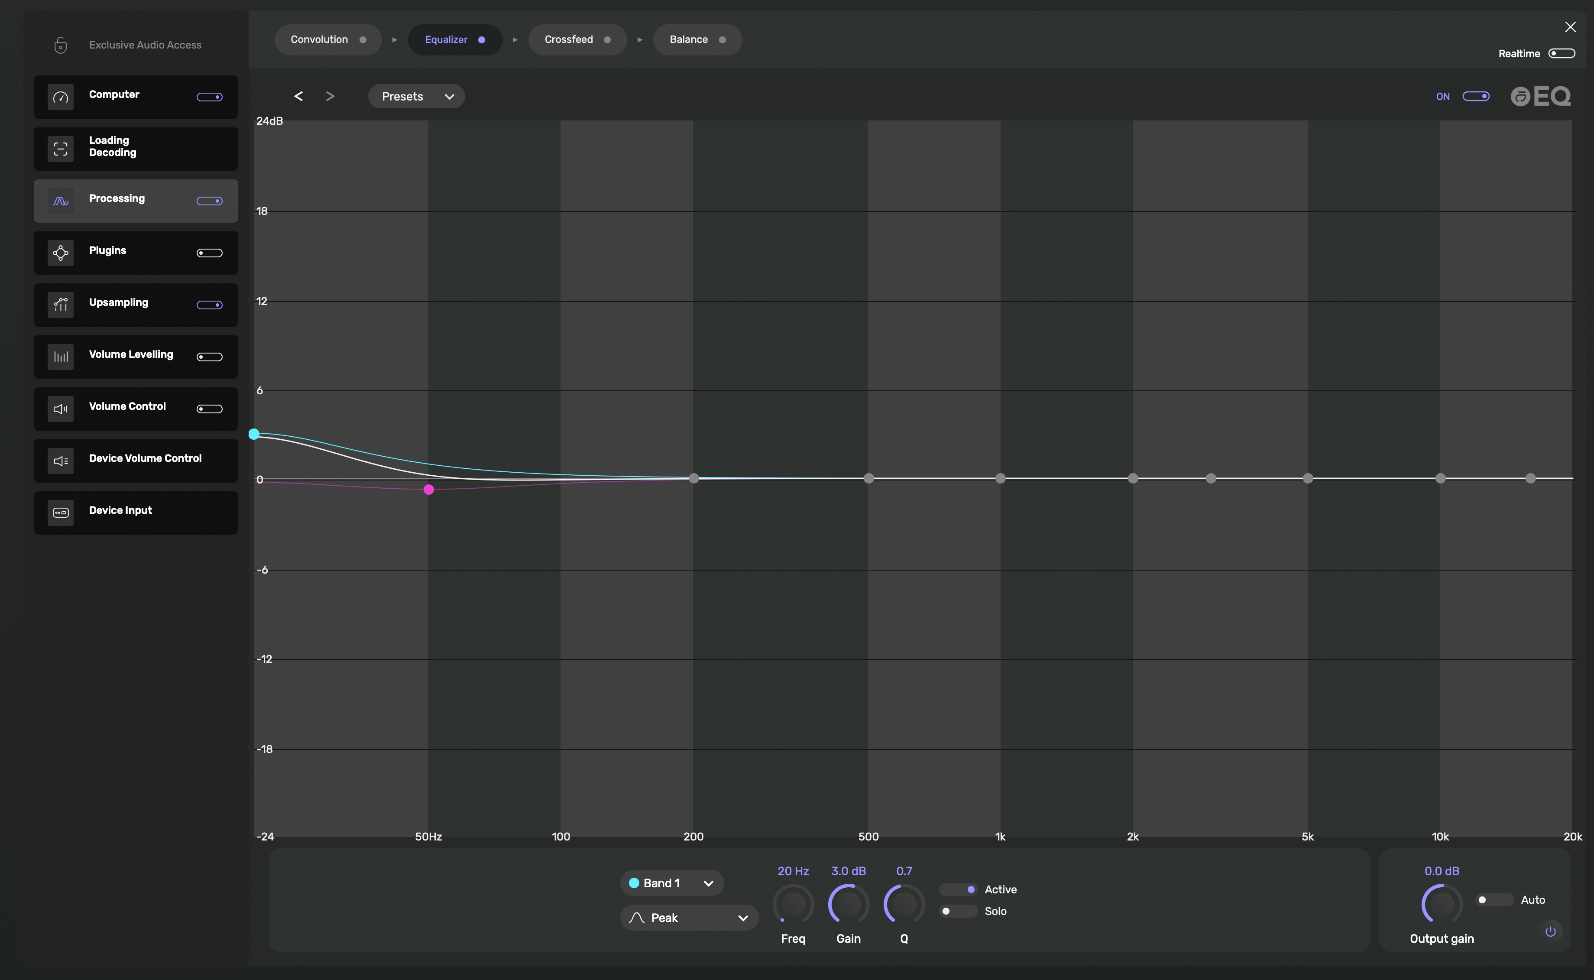The image size is (1594, 980).
Task: Open the Presets dropdown
Action: pyautogui.click(x=416, y=96)
